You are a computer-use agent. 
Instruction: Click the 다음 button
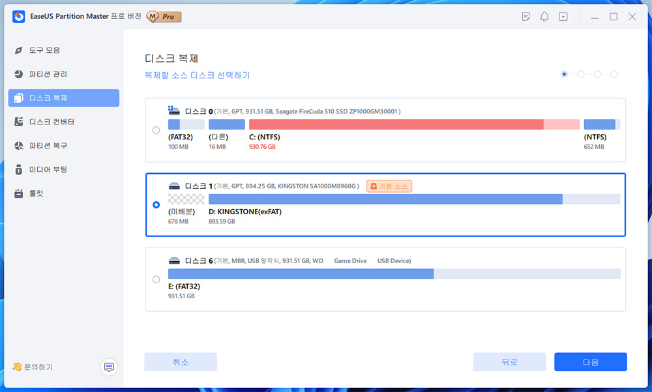(591, 362)
